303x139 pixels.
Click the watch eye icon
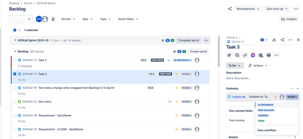point(262,40)
